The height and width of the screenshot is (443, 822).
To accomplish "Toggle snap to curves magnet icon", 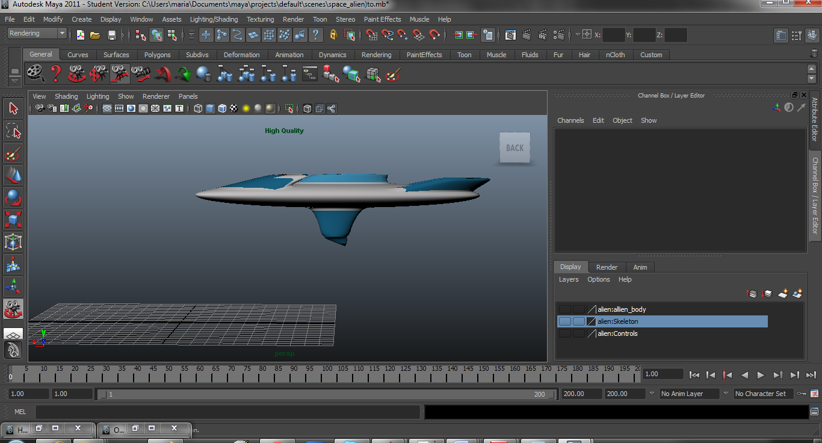I will pos(388,35).
